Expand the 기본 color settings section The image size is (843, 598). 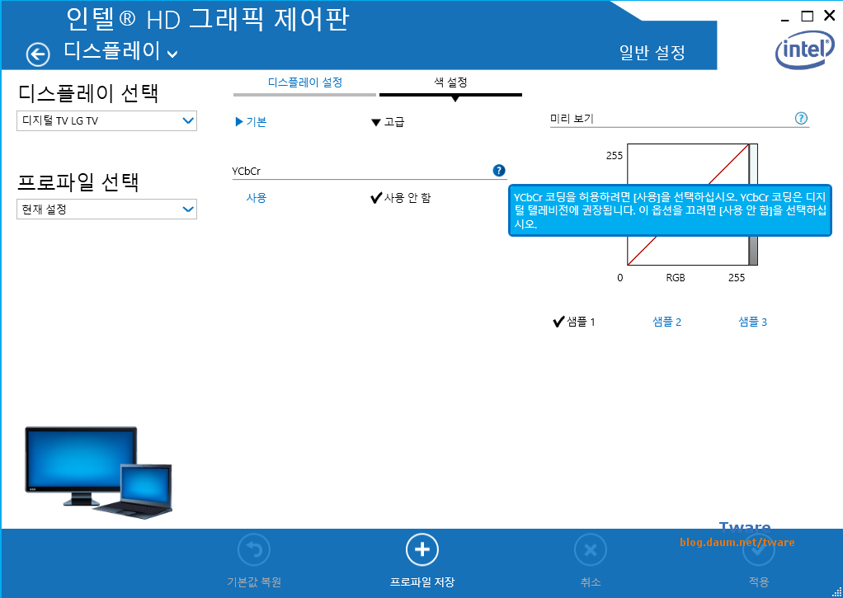pos(251,122)
